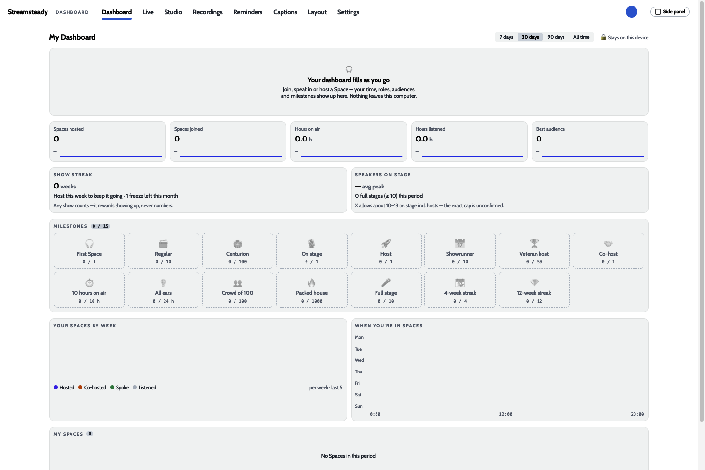Click the blue Hosted legend dot

(56, 387)
